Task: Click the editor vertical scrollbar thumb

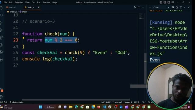Action: [x=145, y=68]
